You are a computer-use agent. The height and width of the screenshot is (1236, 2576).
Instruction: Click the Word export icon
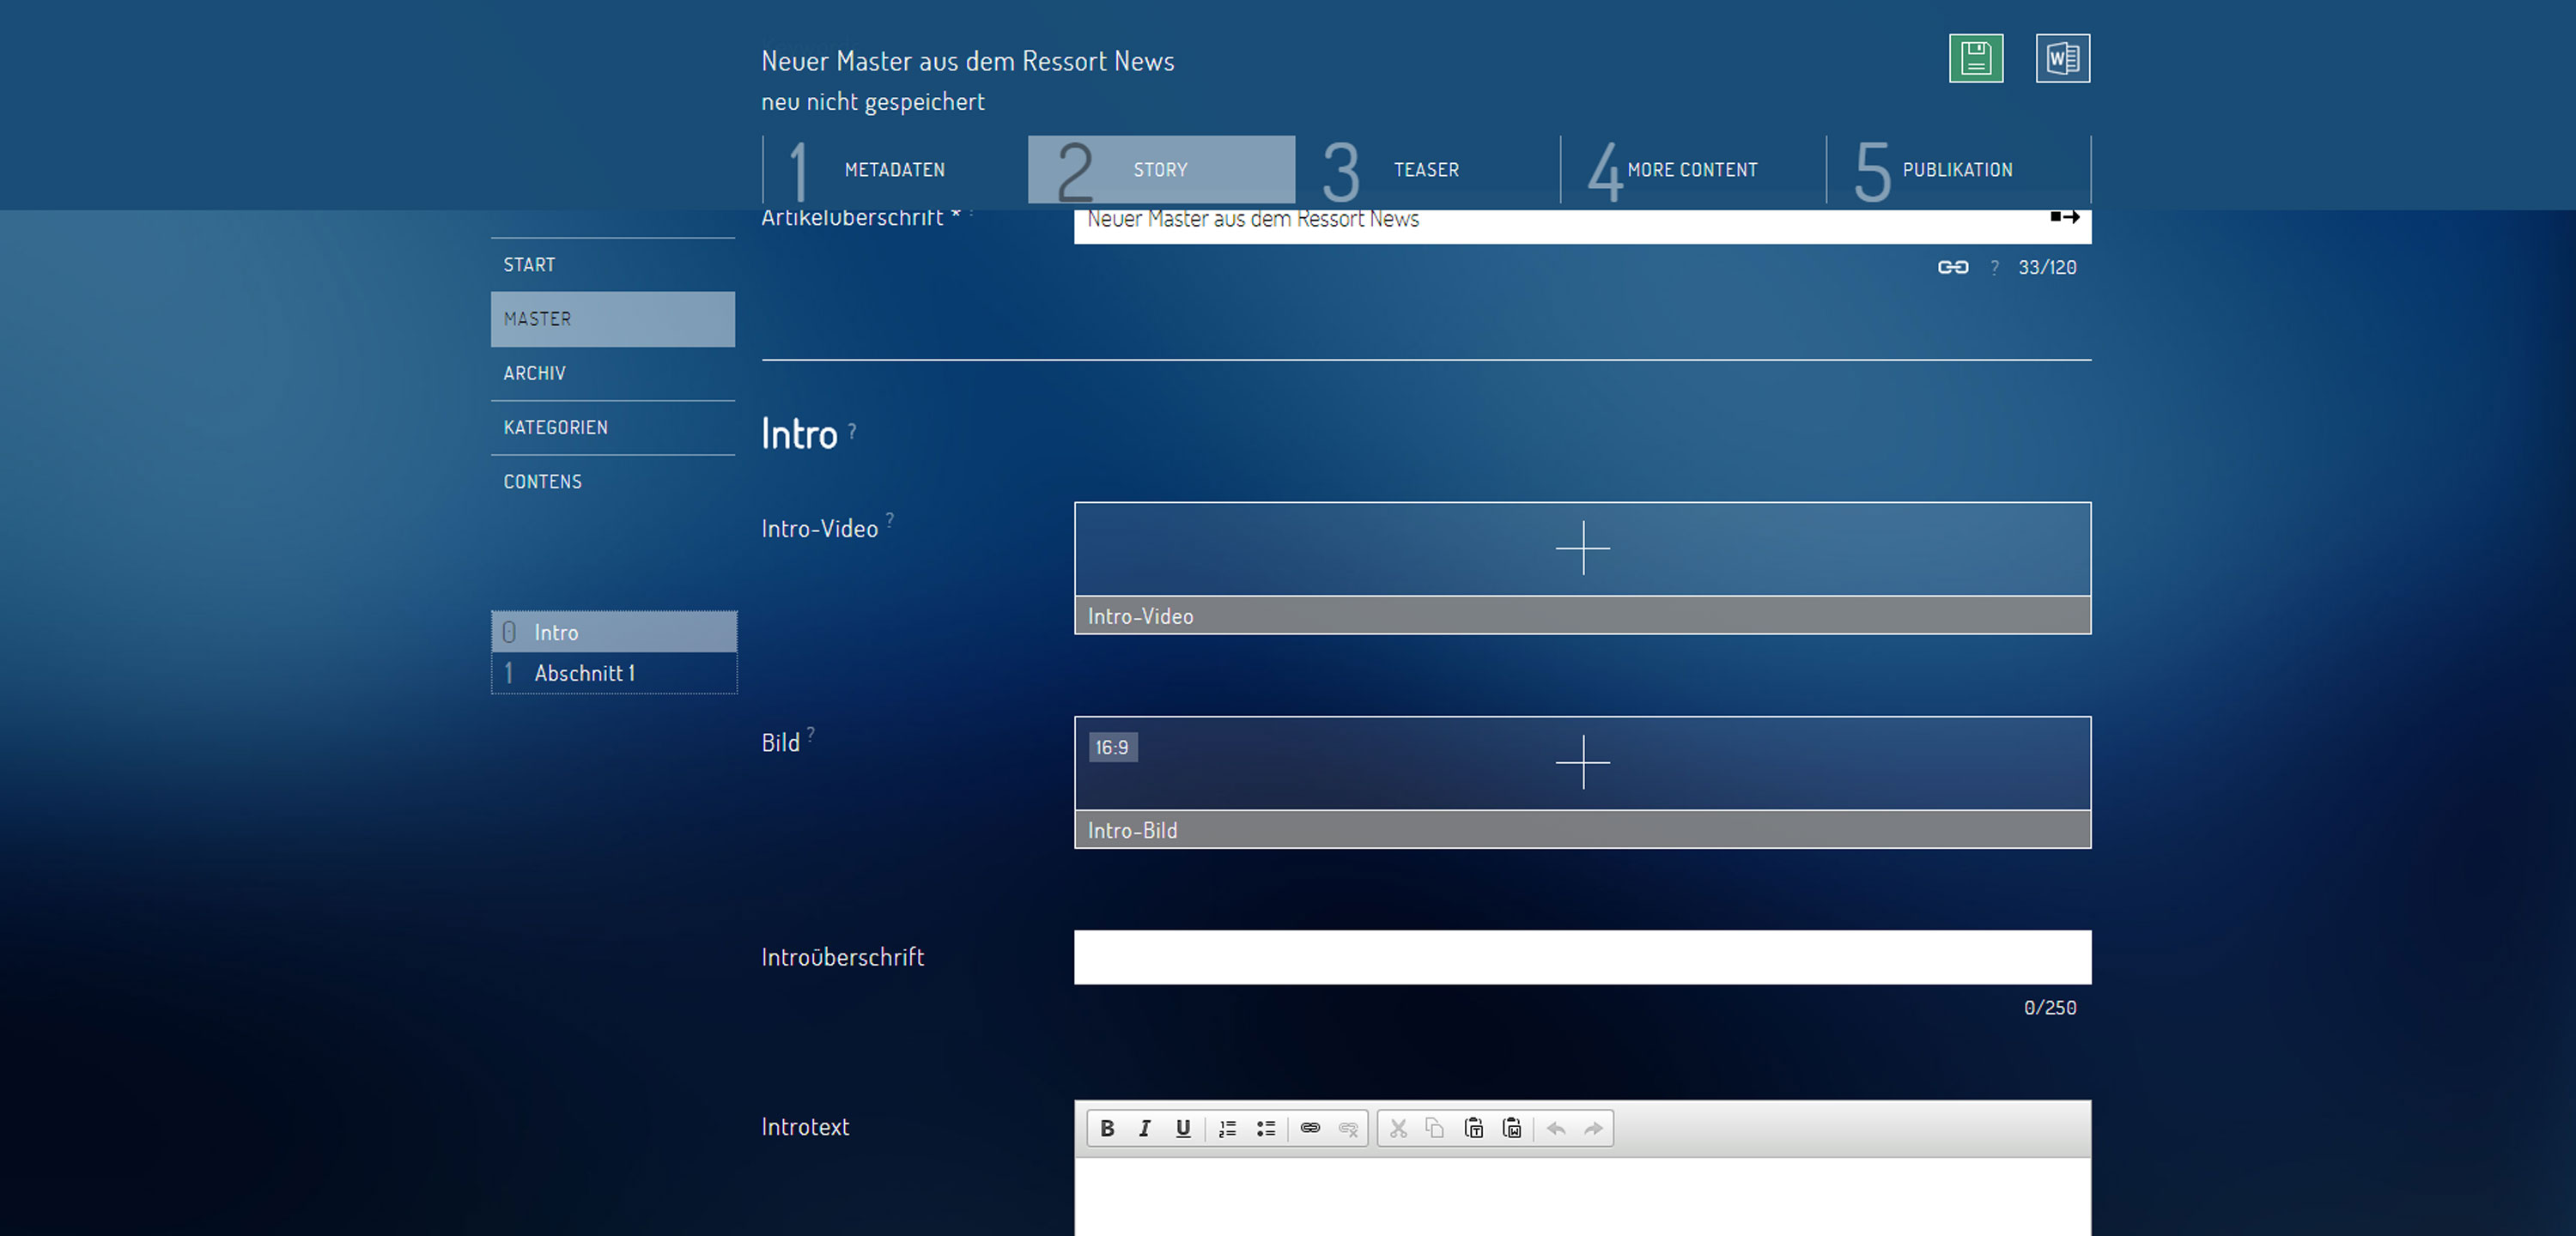[2062, 58]
